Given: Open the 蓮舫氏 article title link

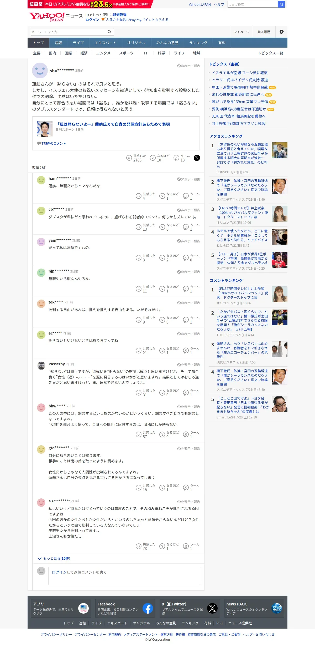Looking at the screenshot, I should pos(113,124).
